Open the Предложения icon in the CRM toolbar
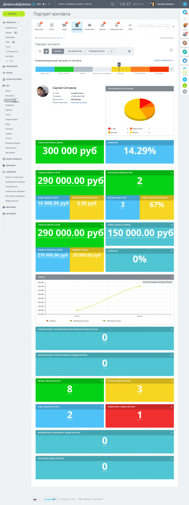Viewport: 189px width, 505px height. coord(116,26)
